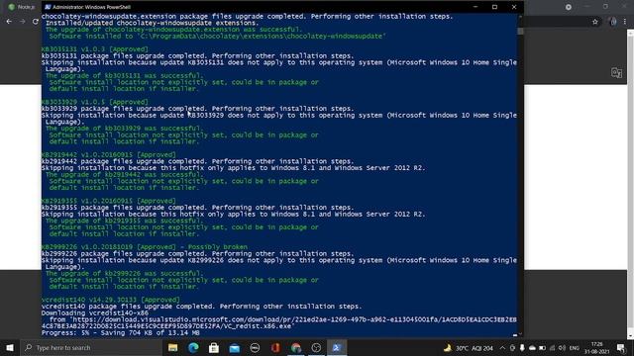The height and width of the screenshot is (356, 634).
Task: Open weather widget showing 30°C AQI 204
Action: pos(469,348)
